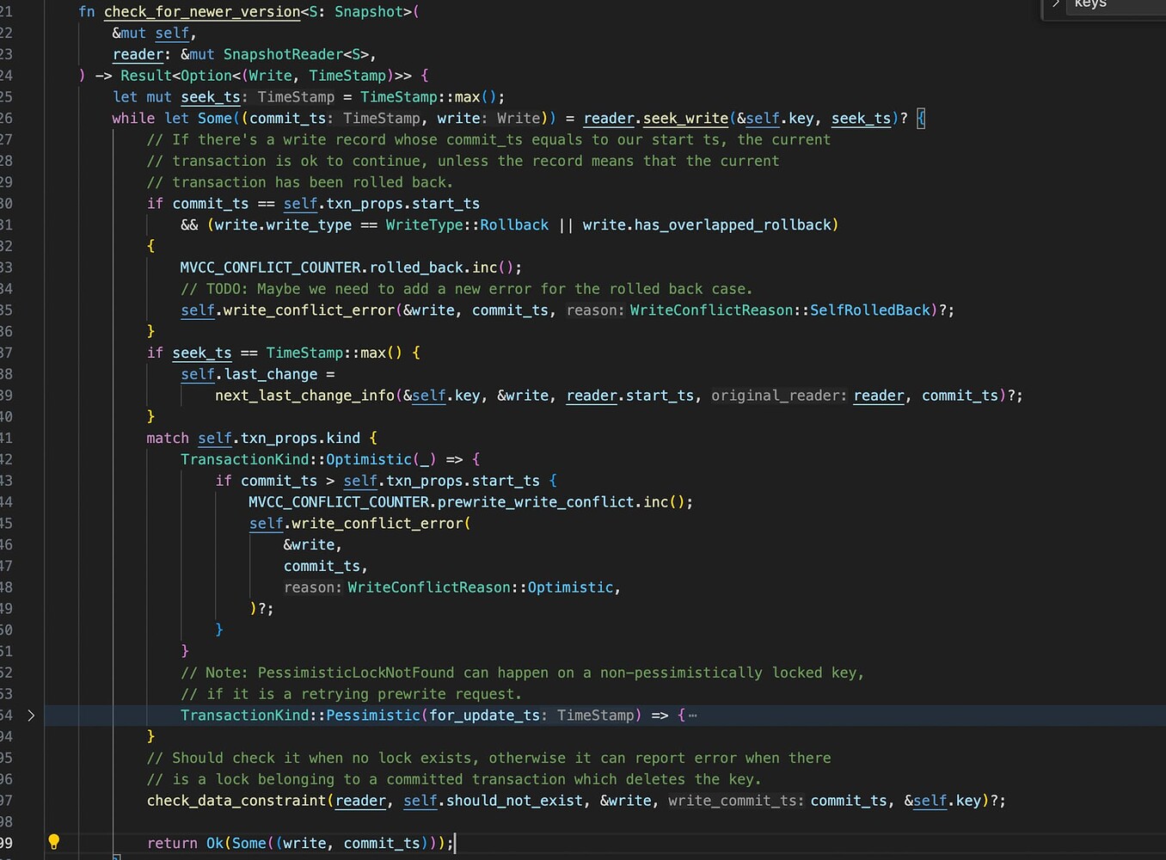Click the next_last_change_info function call

point(304,396)
